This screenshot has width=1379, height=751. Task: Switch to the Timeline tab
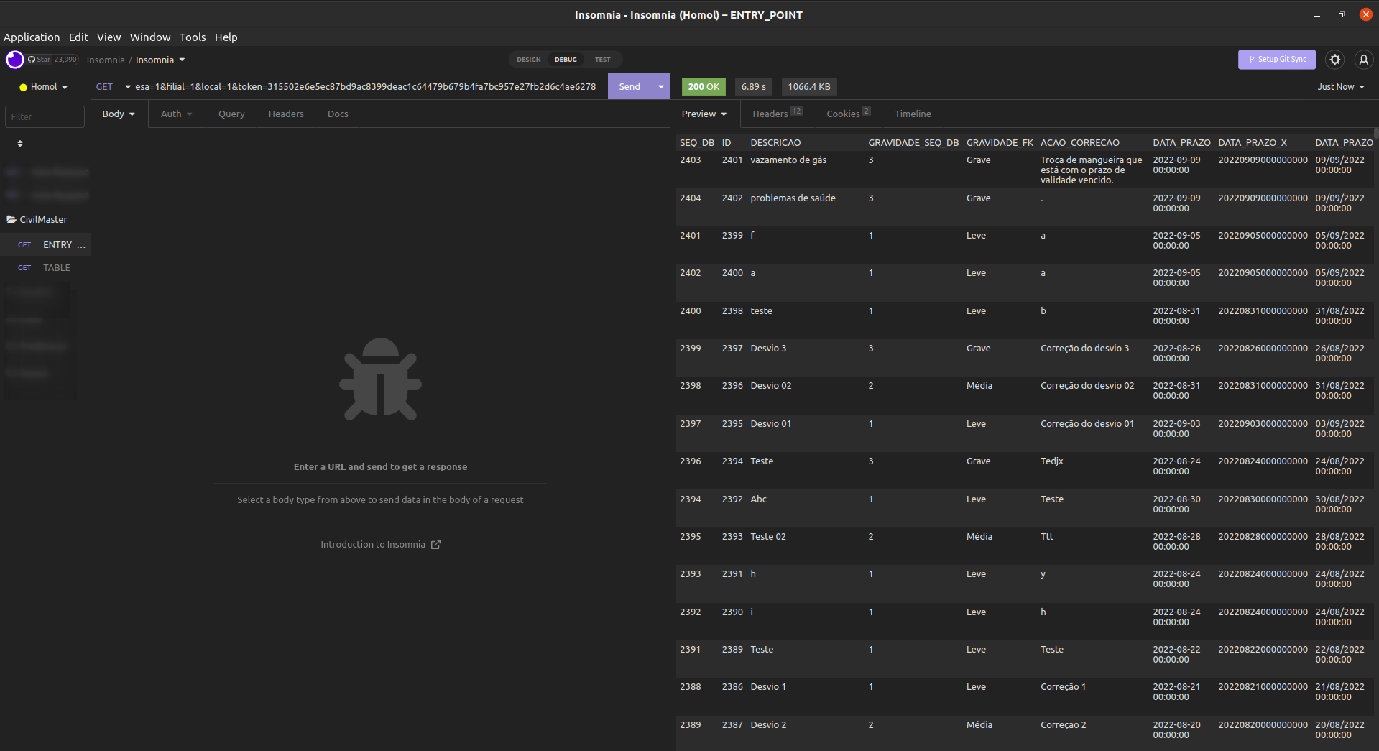point(912,114)
